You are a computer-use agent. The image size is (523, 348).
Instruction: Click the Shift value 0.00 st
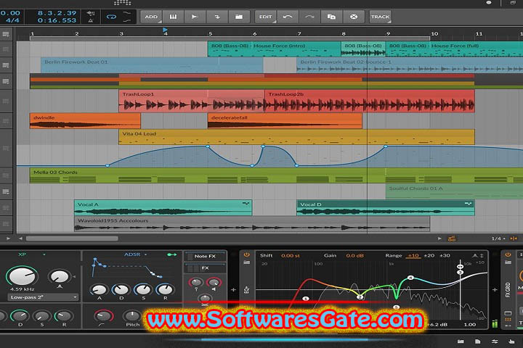[291, 255]
